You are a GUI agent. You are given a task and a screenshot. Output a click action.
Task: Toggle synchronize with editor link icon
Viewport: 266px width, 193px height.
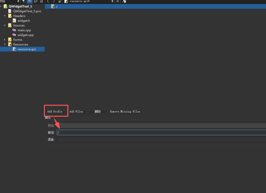(30, 1)
